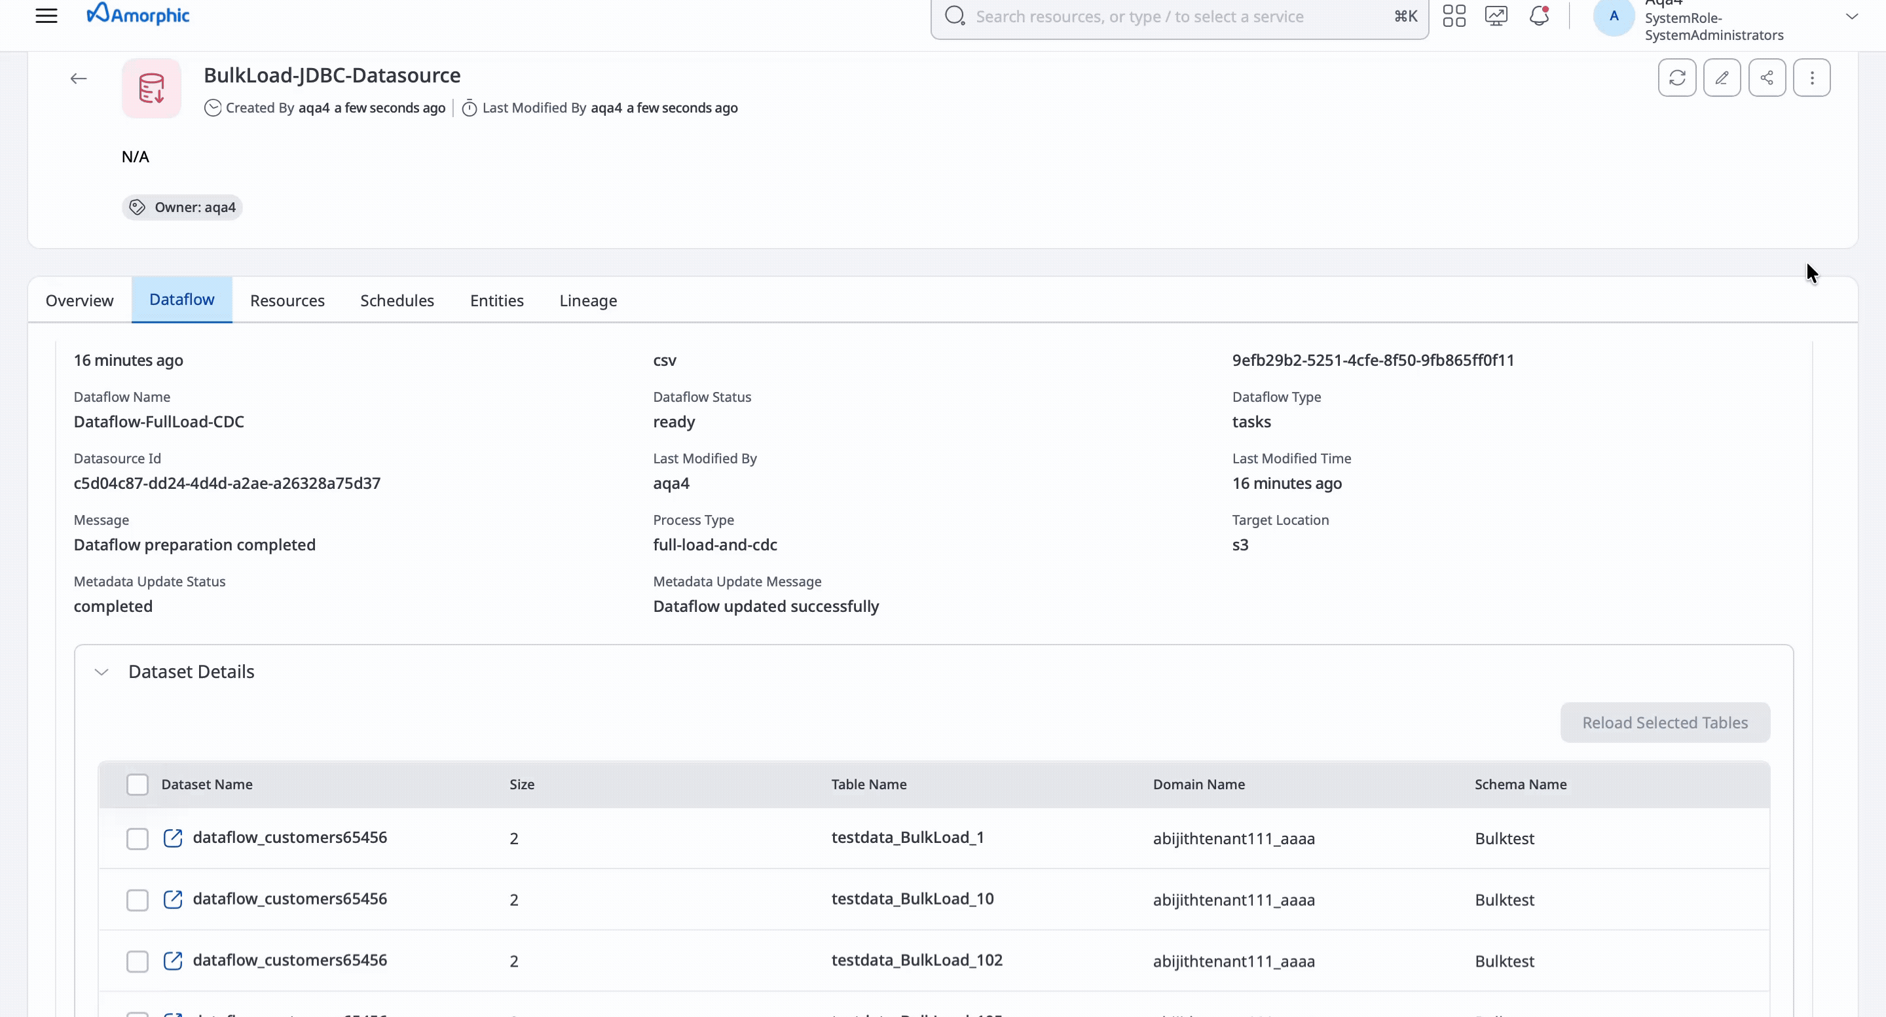Open dataflow_customers65456 link in BulkLoad_102 row

[290, 960]
